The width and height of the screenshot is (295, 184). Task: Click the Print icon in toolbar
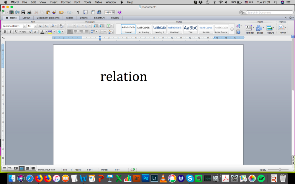(x=29, y=12)
